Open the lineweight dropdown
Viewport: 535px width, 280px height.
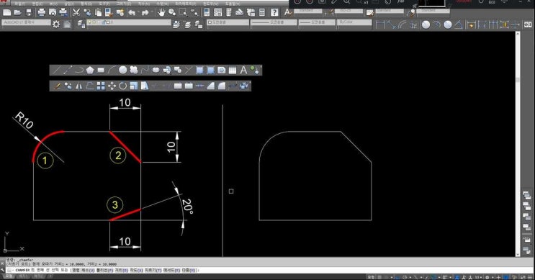[x=317, y=22]
